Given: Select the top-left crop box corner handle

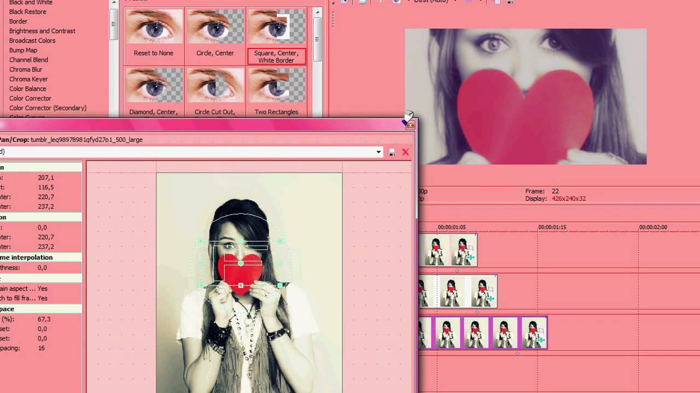Looking at the screenshot, I should [x=201, y=241].
